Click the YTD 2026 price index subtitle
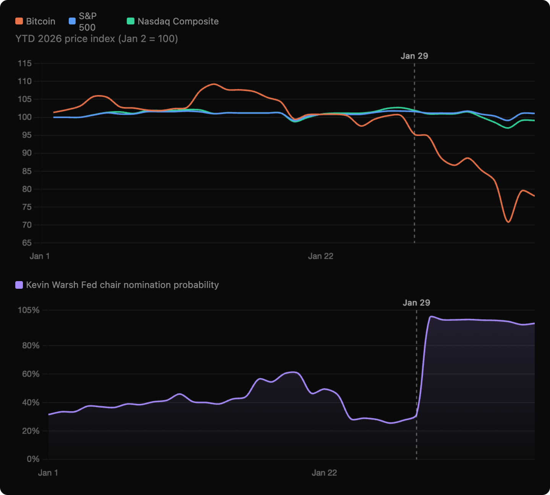This screenshot has height=495, width=550. click(97, 39)
